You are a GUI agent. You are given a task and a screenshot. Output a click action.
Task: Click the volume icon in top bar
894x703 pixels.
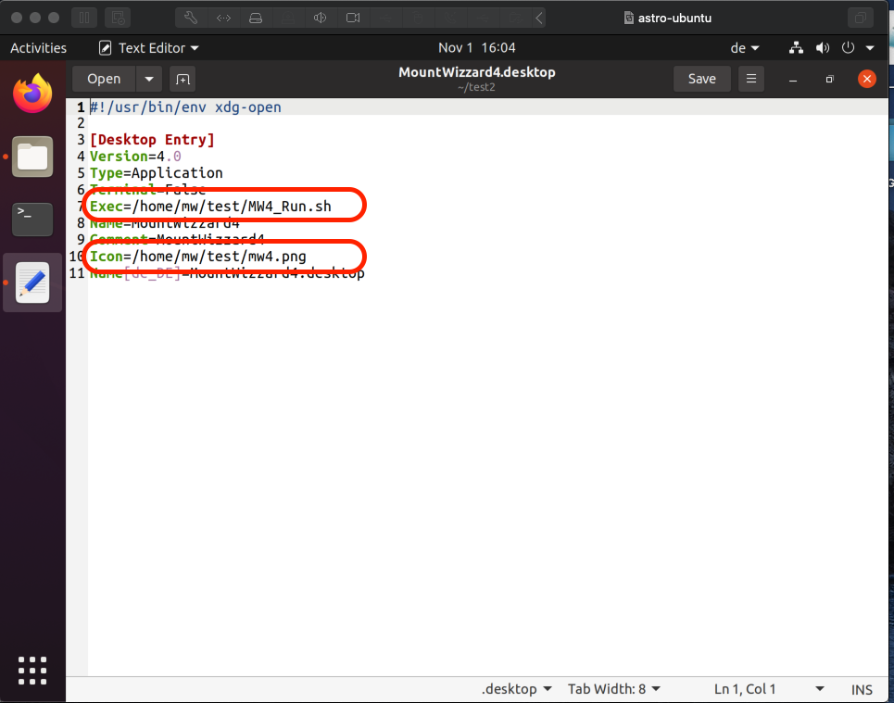[x=822, y=48]
